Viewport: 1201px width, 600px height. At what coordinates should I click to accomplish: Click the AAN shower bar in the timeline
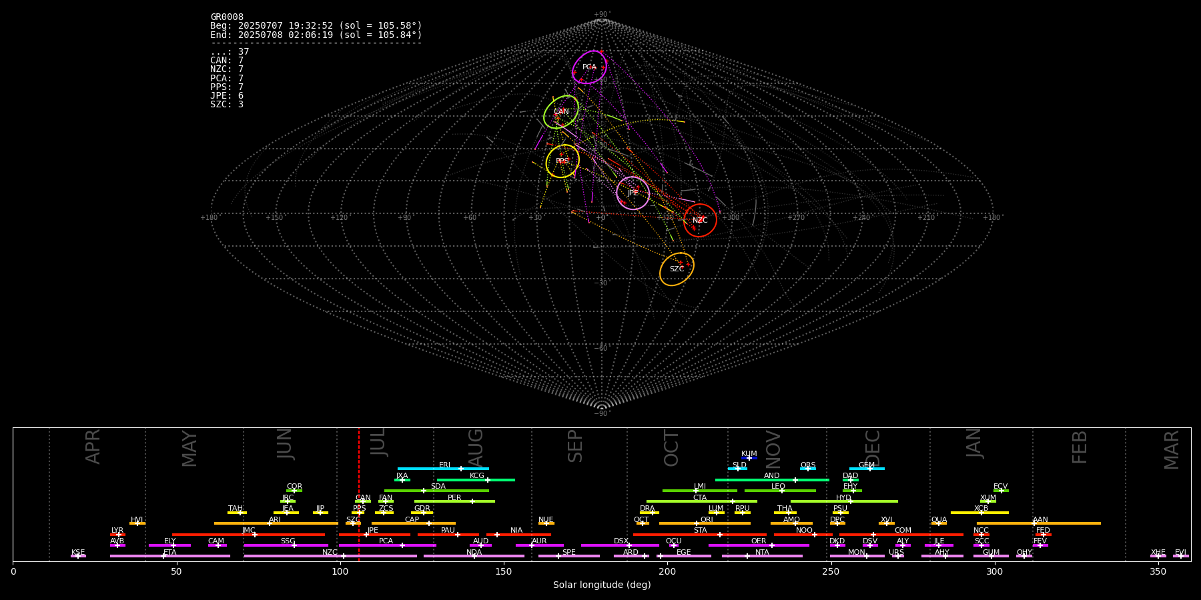coord(1039,523)
